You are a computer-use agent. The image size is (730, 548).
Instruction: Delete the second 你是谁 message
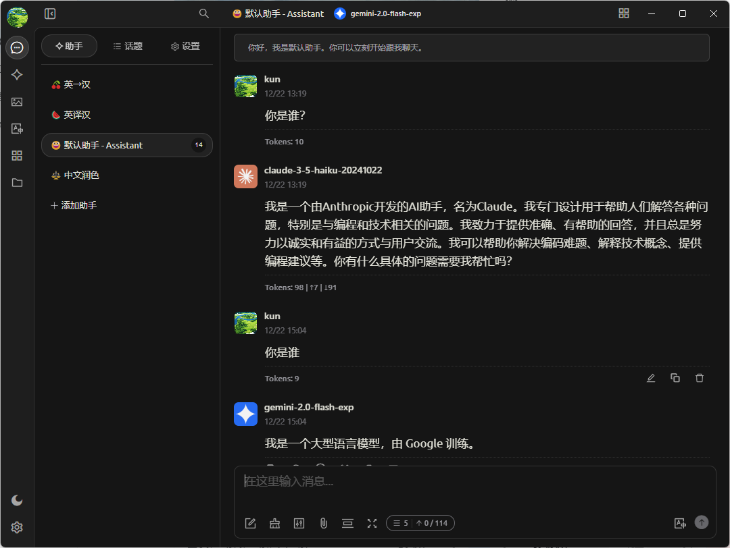[700, 378]
